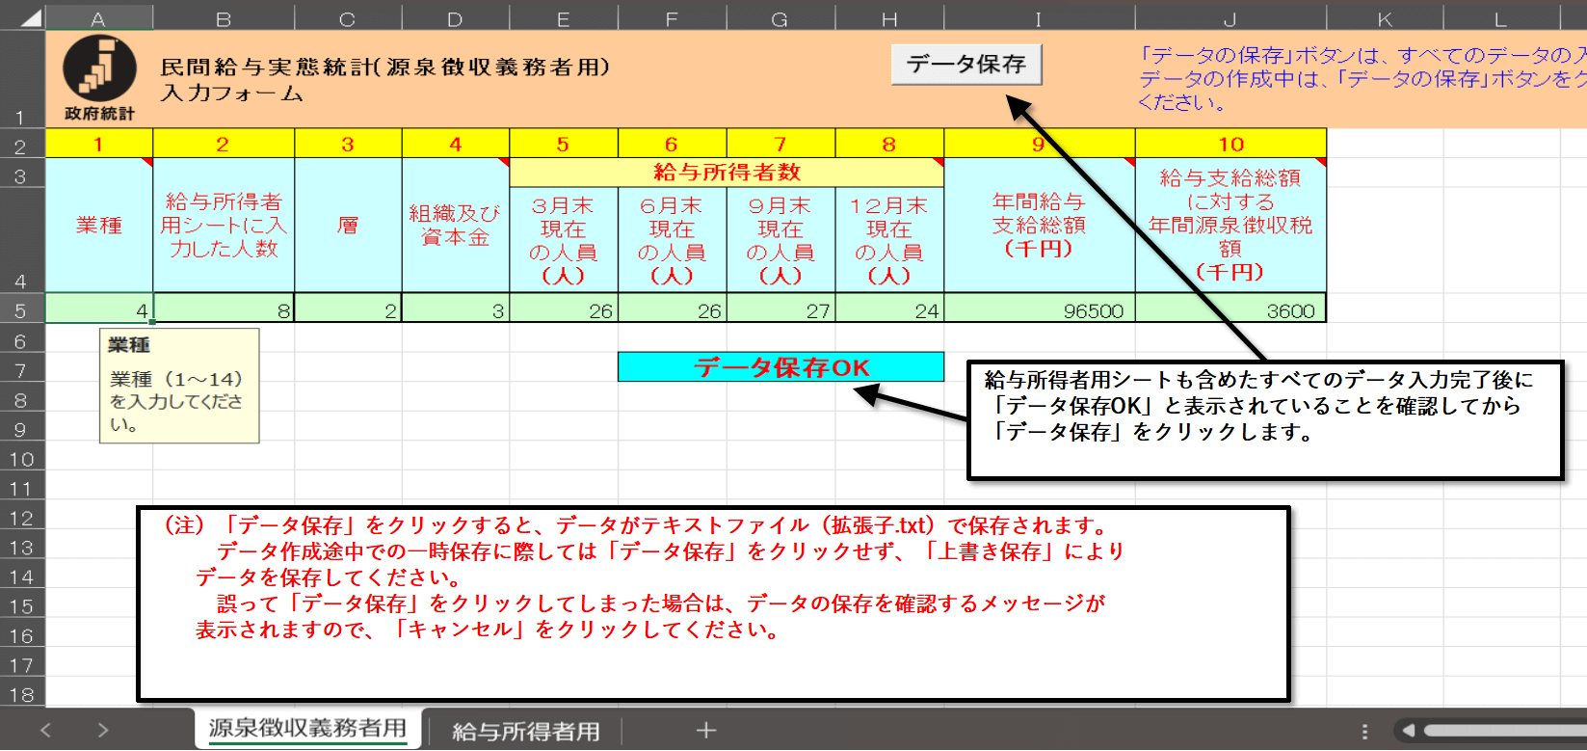Screen dimensions: 1587x751
Task: Switch to 給与所得者用 sheet tab
Action: (x=525, y=731)
